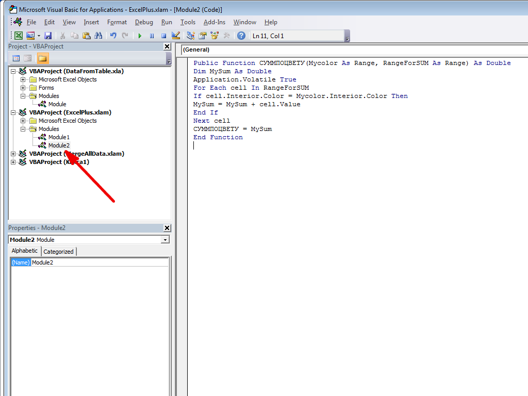This screenshot has height=396, width=528.
Task: Click the Redo toolbar icon
Action: click(125, 36)
